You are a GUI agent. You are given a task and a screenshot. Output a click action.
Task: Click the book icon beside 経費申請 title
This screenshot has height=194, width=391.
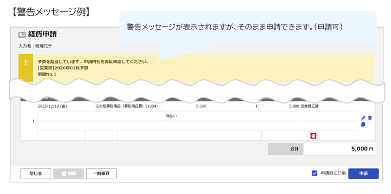pos(22,35)
